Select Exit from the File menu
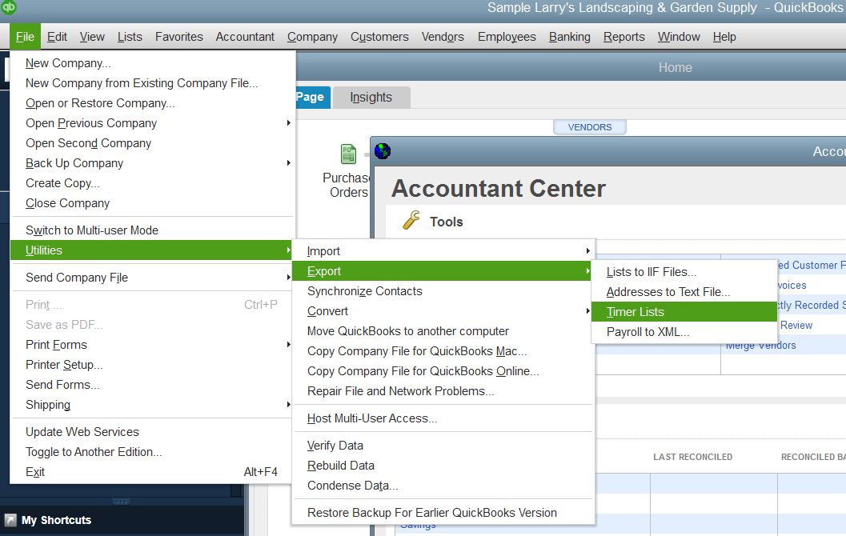846x536 pixels. click(x=35, y=472)
